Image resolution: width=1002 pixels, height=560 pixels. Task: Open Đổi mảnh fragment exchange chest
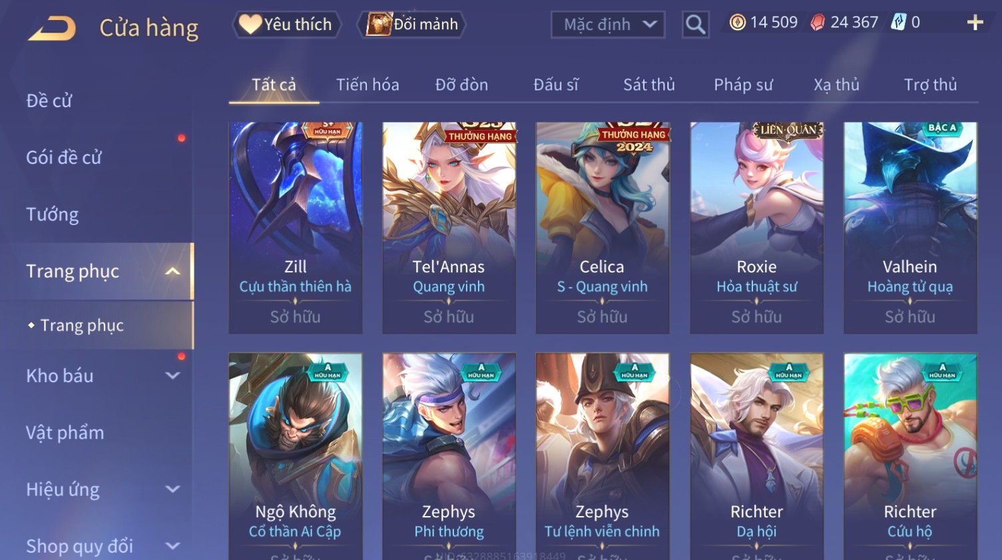(411, 25)
